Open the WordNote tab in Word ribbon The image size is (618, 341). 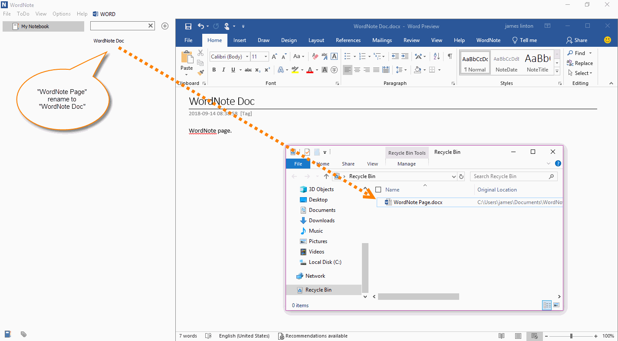(488, 40)
